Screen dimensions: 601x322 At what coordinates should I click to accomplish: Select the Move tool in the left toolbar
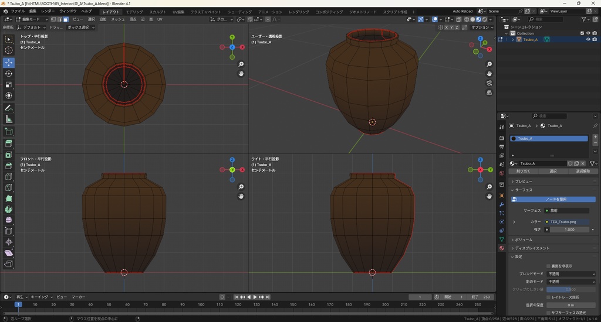[x=9, y=62]
